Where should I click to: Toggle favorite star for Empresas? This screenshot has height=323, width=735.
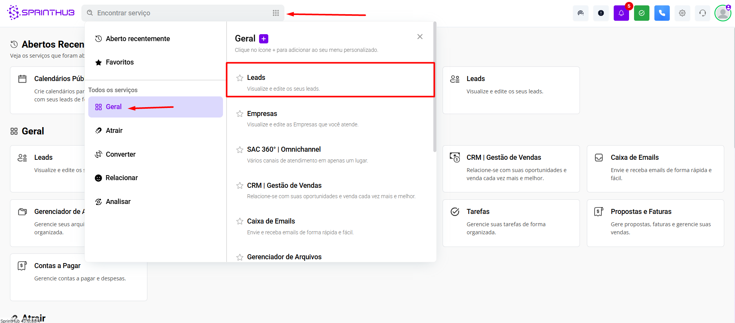[240, 114]
